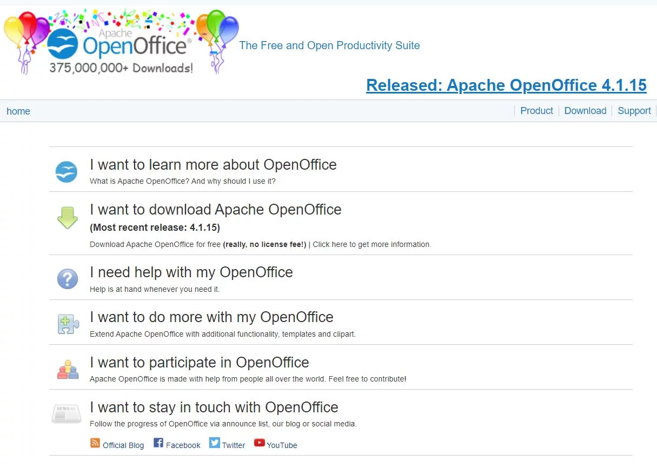657x468 pixels.
Task: Go to the home breadcrumb link
Action: pos(18,111)
